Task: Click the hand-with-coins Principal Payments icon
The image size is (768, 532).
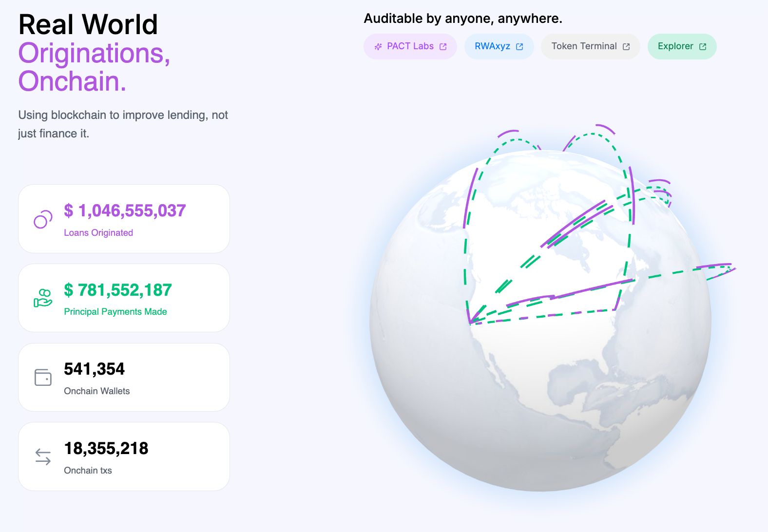Action: pyautogui.click(x=43, y=298)
